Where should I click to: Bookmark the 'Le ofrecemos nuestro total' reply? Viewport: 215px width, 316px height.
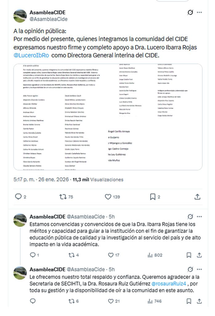coord(189,301)
